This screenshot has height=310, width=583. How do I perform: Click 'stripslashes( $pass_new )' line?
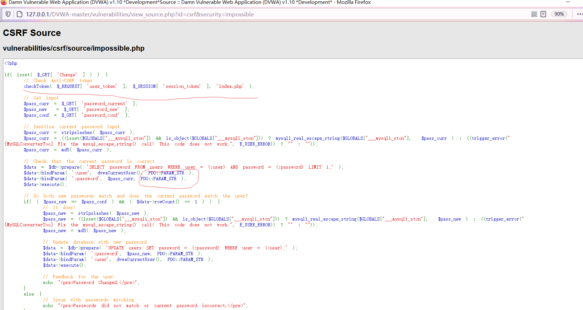click(96, 213)
